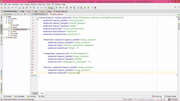Click the Make Project icon
Image resolution: width=180 pixels, height=101 pixels.
(x=46, y=8)
